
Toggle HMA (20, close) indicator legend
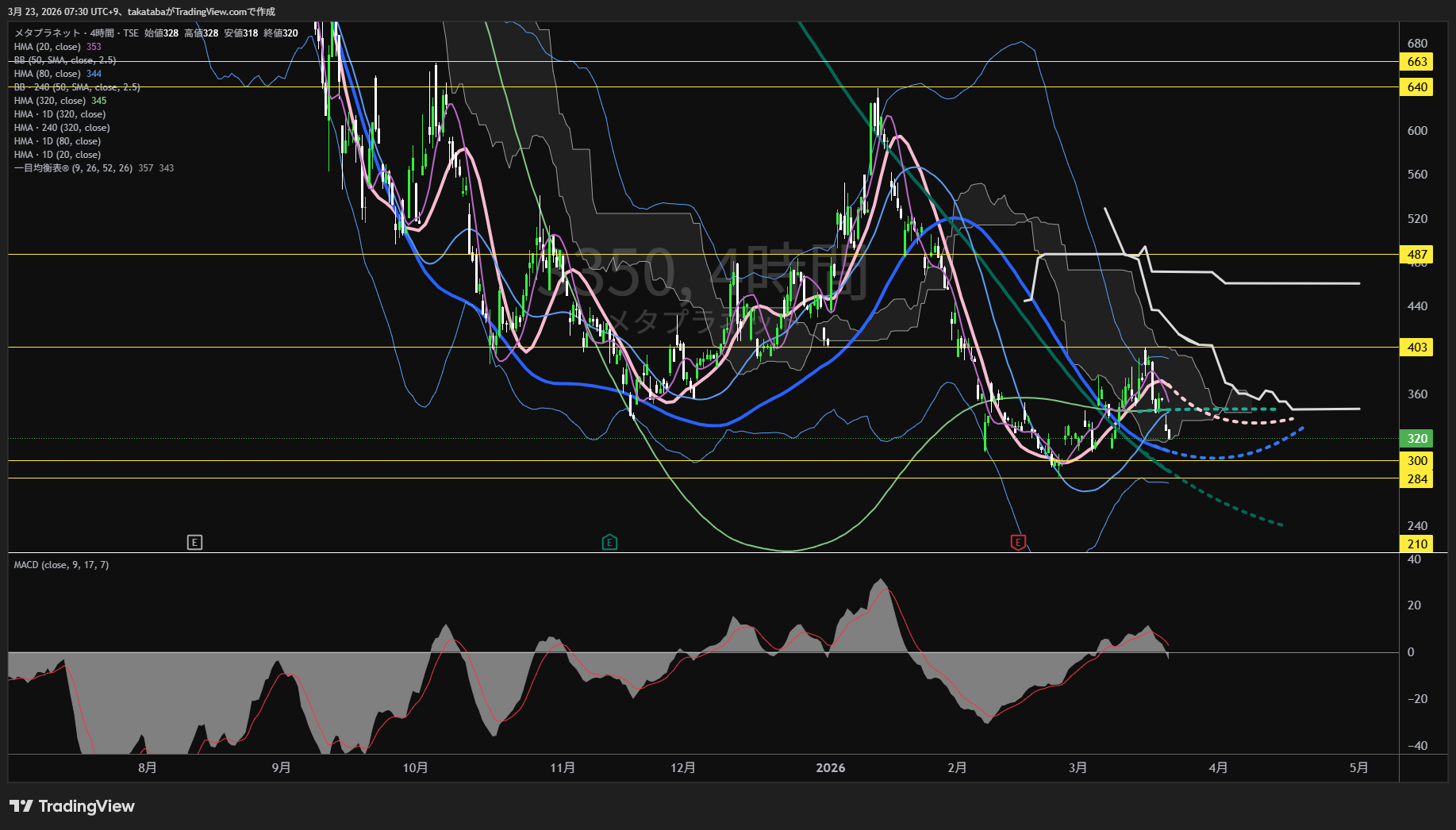[48, 47]
